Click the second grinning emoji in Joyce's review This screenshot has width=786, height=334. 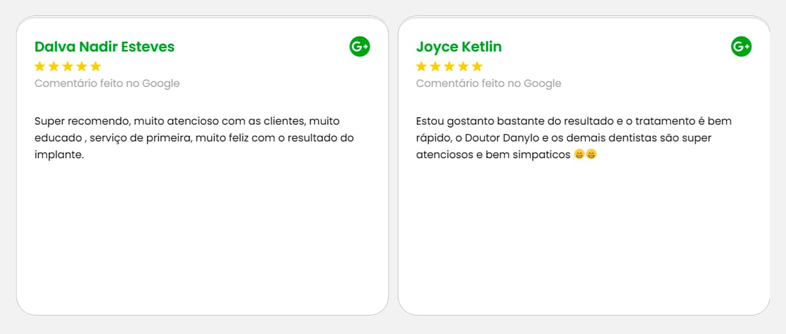[591, 154]
